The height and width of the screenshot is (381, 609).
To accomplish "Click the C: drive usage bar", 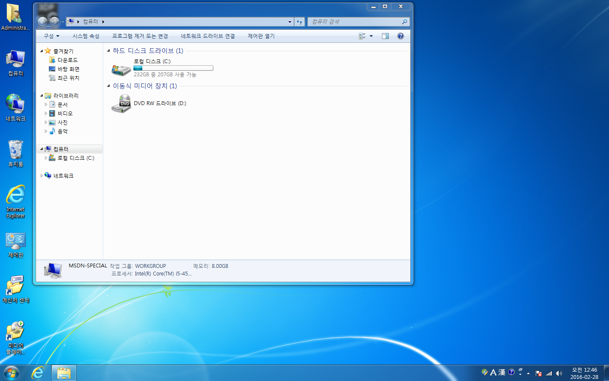I will pyautogui.click(x=173, y=68).
